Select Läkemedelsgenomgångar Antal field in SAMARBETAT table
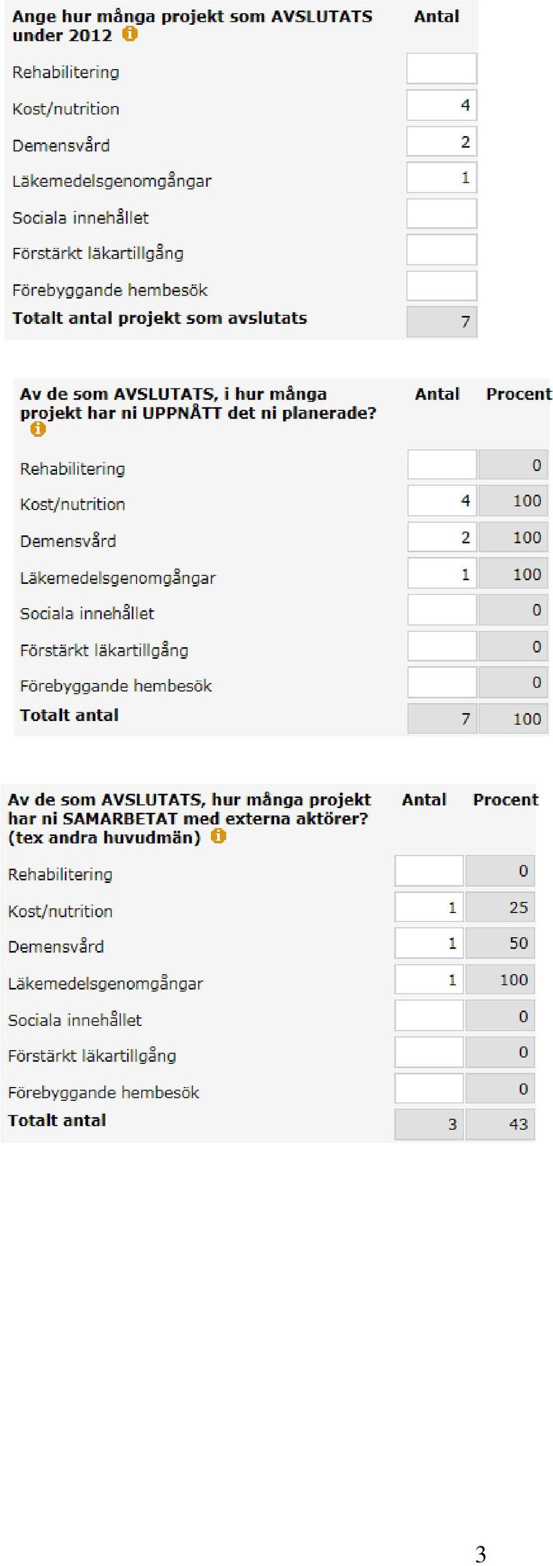Screen dimensions: 553x1566 click(429, 979)
